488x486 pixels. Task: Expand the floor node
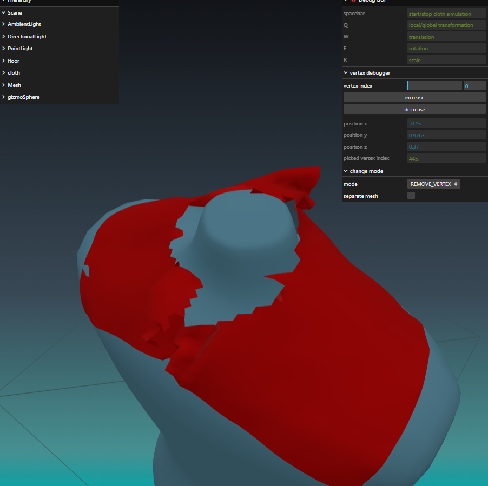point(3,61)
